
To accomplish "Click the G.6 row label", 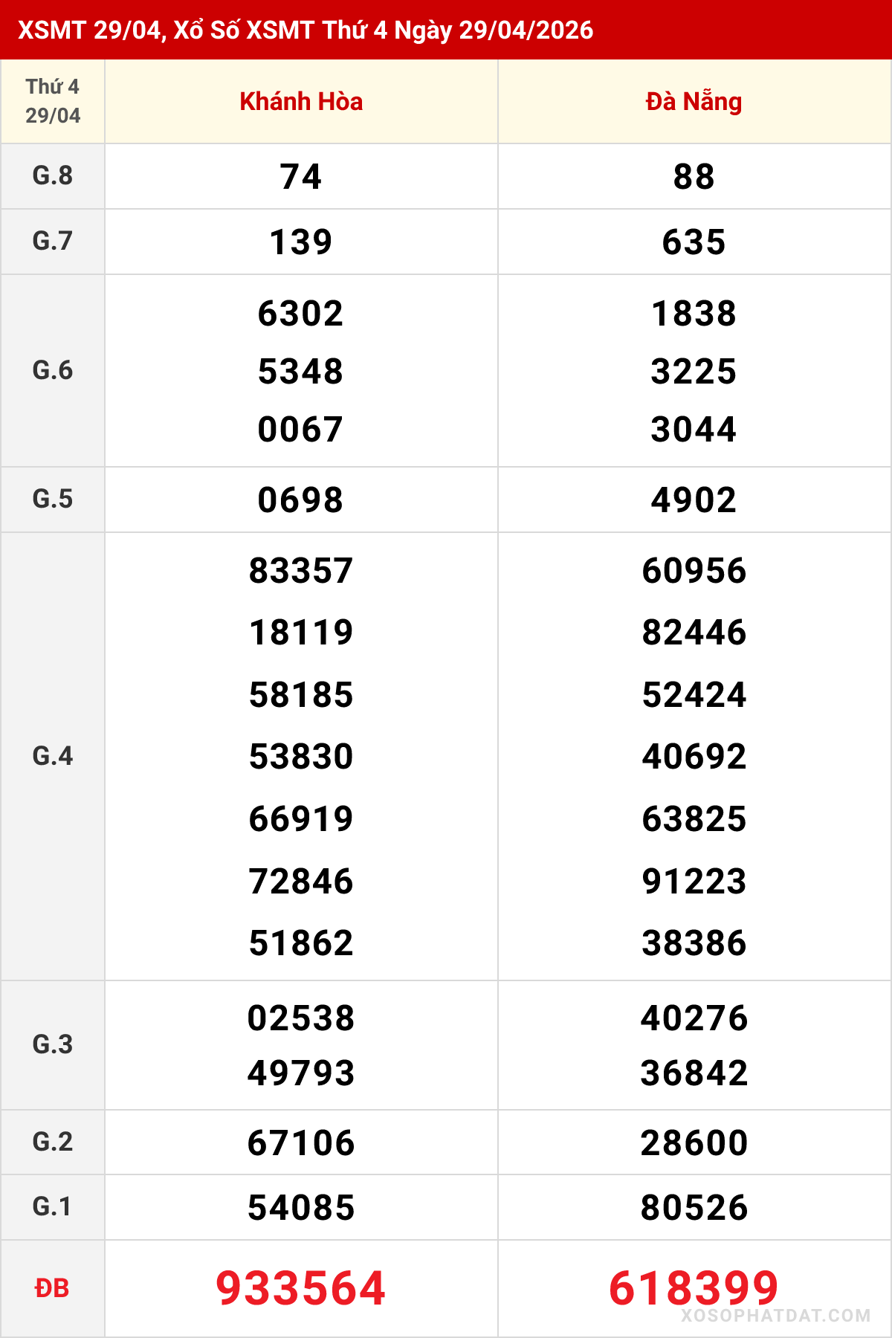I will (x=53, y=370).
